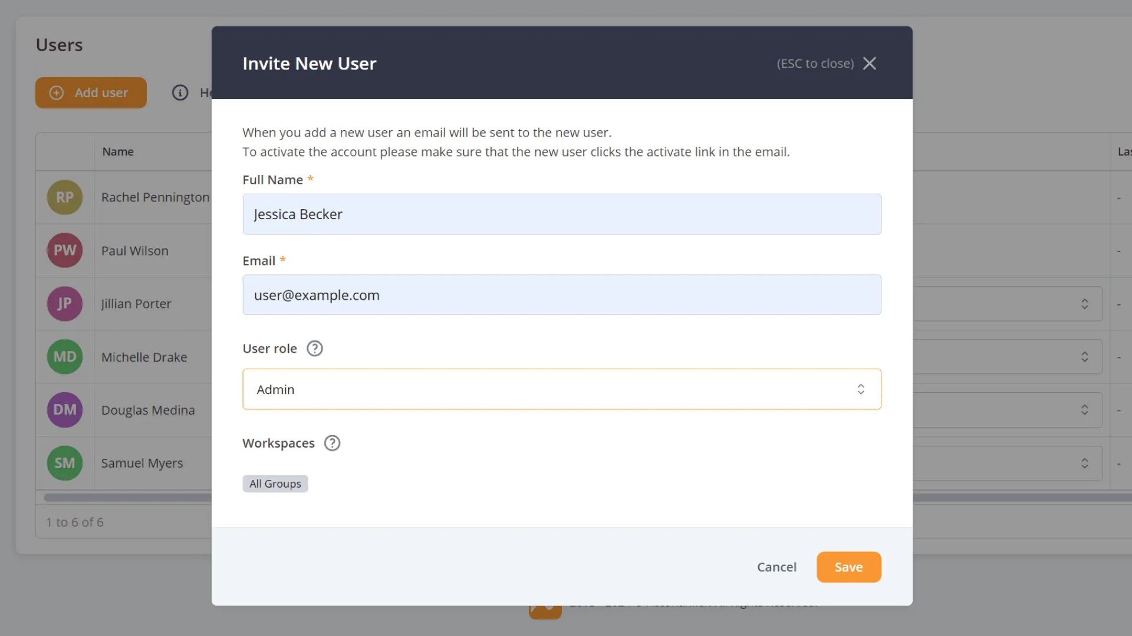
Task: Click the X to close the invite dialog
Action: 870,63
